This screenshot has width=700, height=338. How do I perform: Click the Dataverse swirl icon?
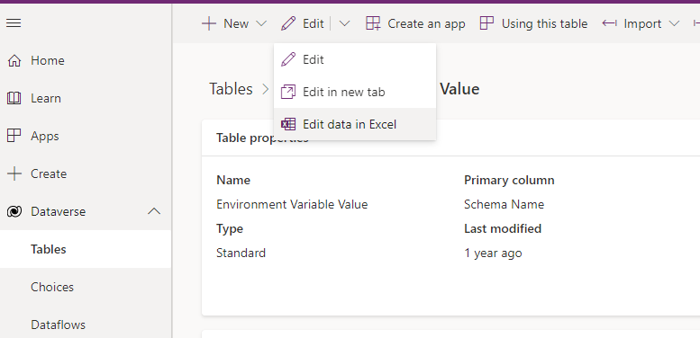click(14, 211)
